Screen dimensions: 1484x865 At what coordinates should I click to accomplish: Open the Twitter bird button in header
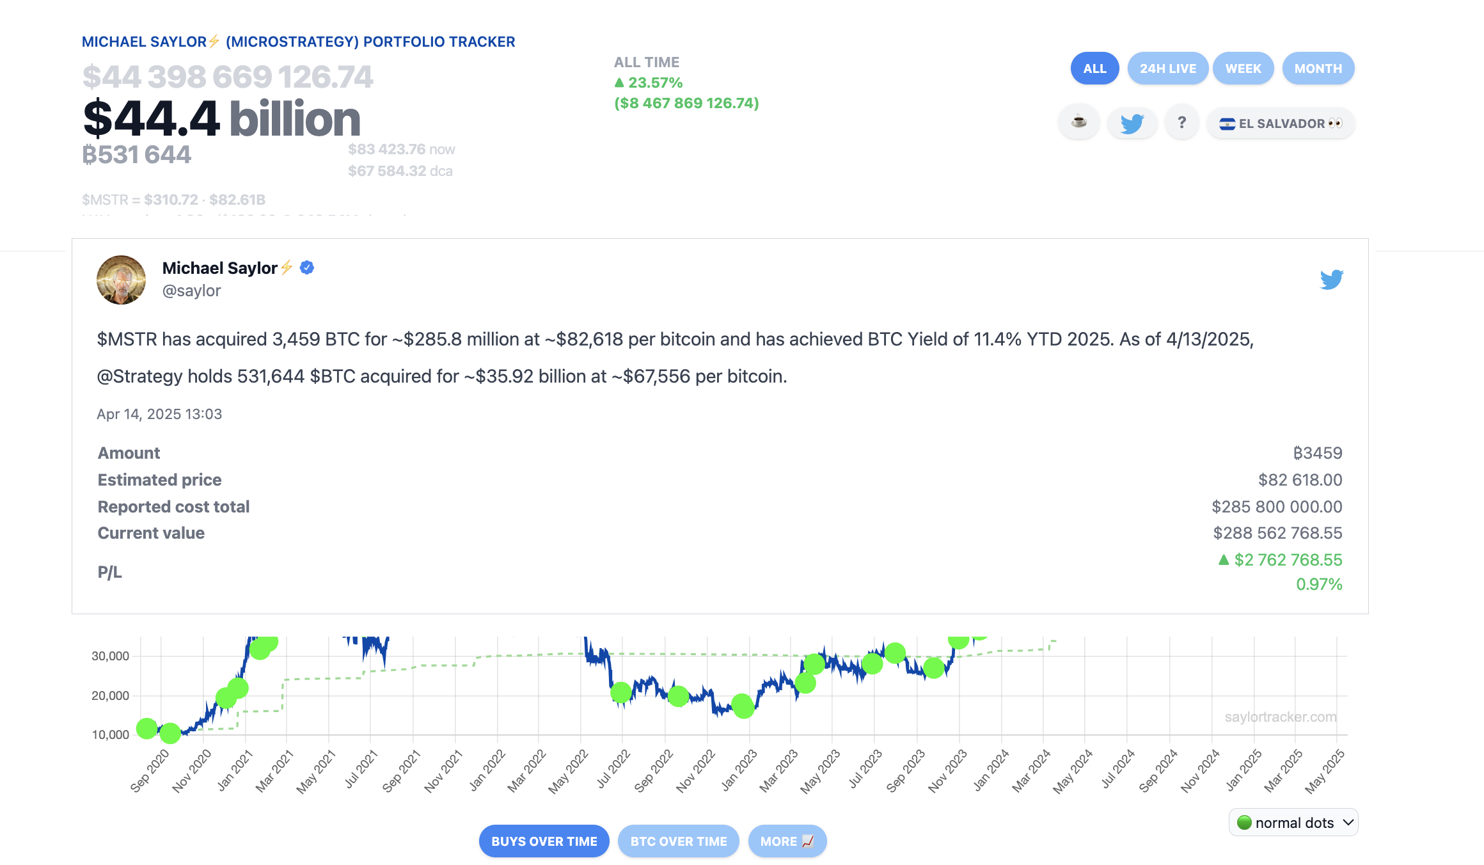pyautogui.click(x=1132, y=123)
